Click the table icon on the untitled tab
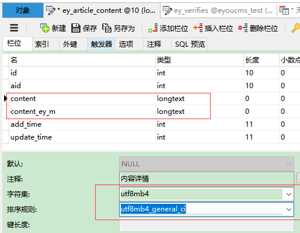The width and height of the screenshot is (300, 233). coord(284,11)
